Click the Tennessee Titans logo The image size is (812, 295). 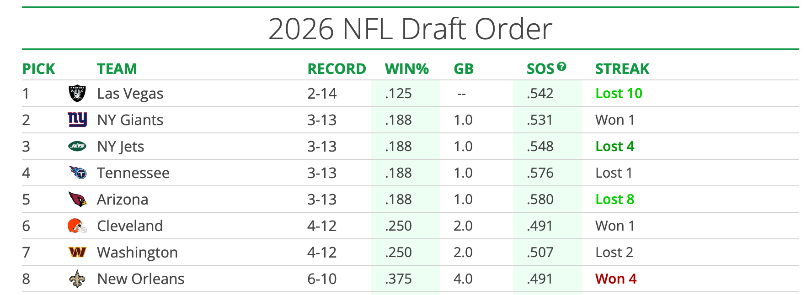(77, 173)
